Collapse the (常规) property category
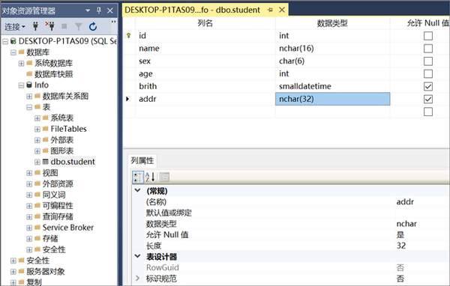 click(x=137, y=190)
